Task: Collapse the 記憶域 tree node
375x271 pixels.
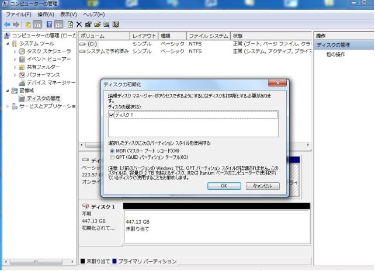Action: [8, 91]
